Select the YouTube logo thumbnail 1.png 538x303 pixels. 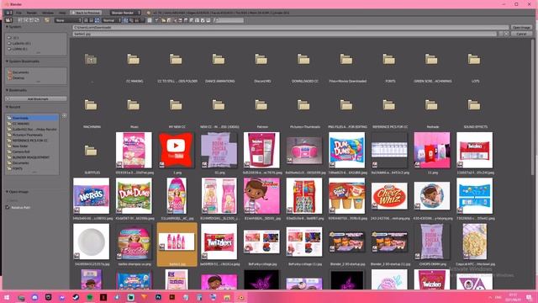(x=176, y=150)
